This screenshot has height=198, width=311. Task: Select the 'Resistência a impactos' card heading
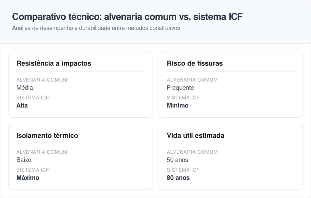pos(54,63)
